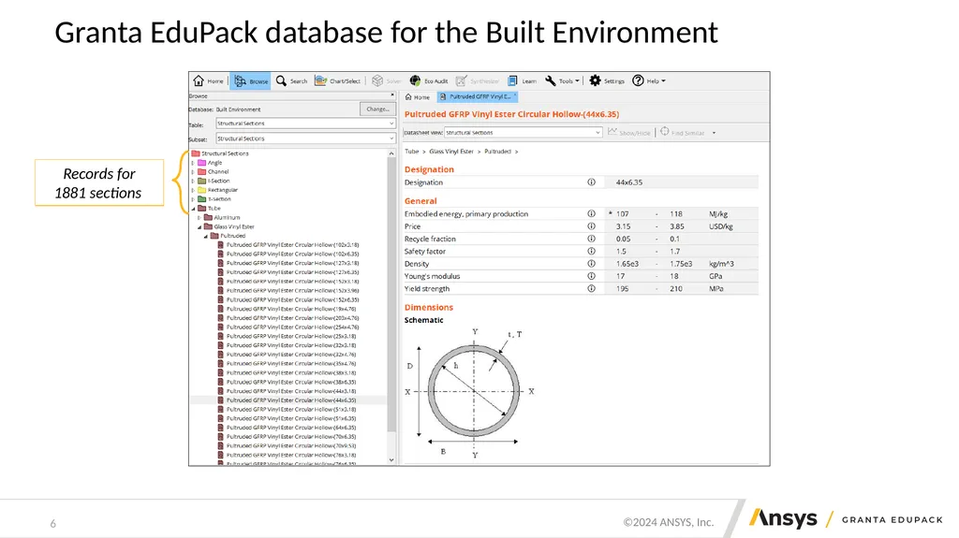
Task: Open record Circular Hollow-(102x6.35)
Action: (x=288, y=254)
